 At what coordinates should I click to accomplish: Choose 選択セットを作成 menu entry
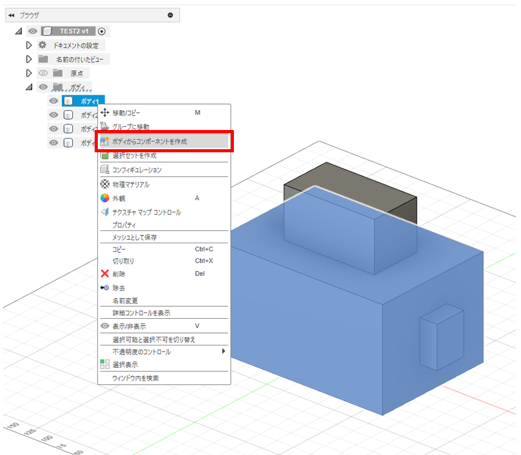pyautogui.click(x=164, y=155)
